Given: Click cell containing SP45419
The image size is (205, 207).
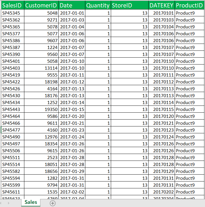Looking at the screenshot, I should tap(13, 75).
